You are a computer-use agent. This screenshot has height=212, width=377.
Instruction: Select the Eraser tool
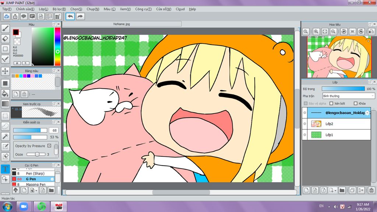click(5, 38)
